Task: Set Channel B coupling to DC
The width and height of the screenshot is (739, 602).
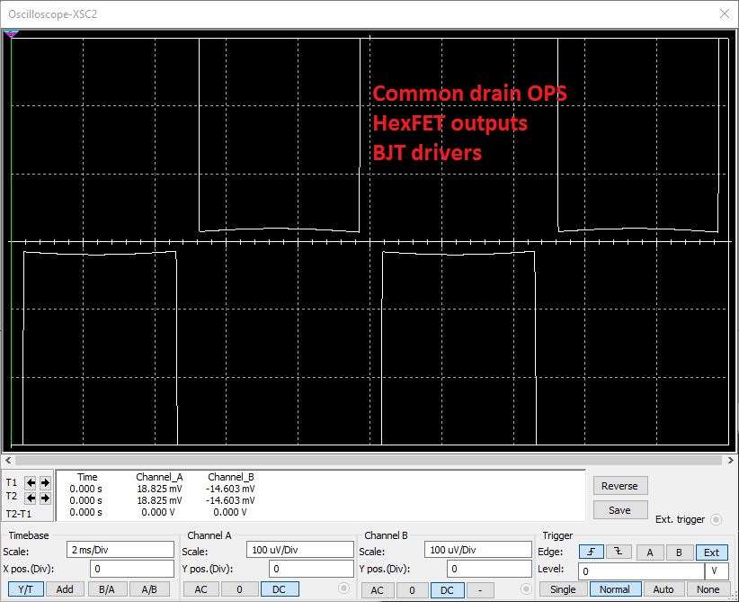Action: [447, 590]
